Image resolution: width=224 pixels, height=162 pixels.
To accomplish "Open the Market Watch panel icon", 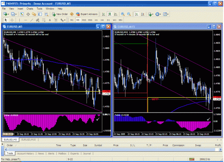I will tap(22, 14).
